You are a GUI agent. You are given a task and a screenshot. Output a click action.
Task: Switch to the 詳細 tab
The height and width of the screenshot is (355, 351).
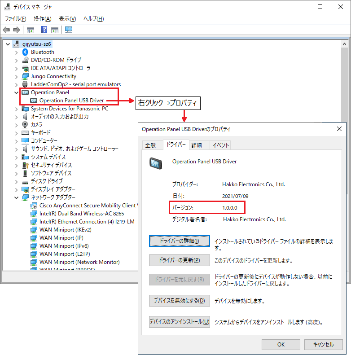(197, 145)
